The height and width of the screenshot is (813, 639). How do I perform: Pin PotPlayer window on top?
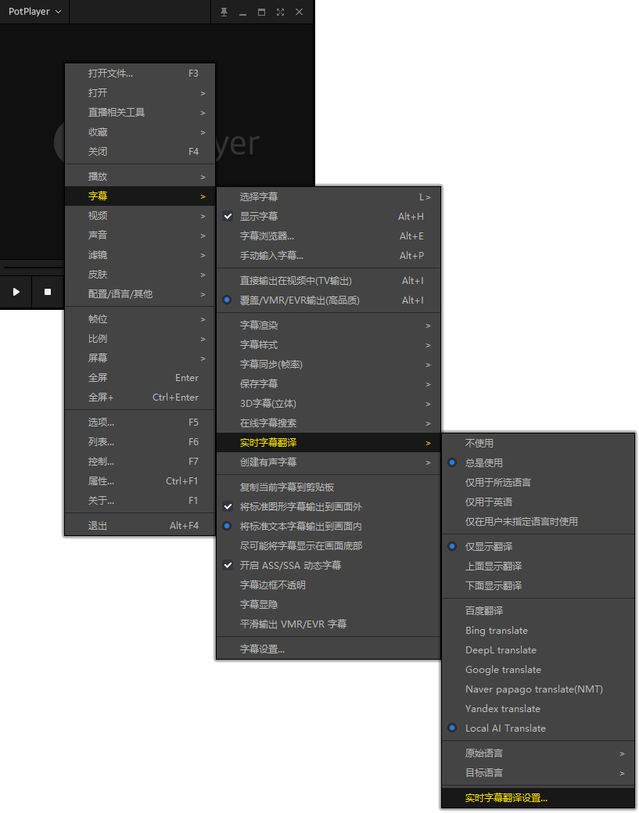click(x=224, y=12)
